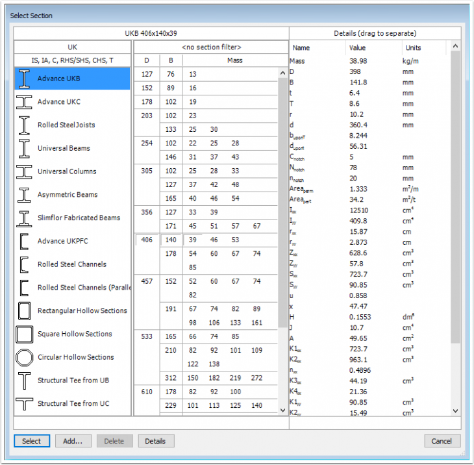Select mass 272 in the 533x312 row

[x=256, y=378]
